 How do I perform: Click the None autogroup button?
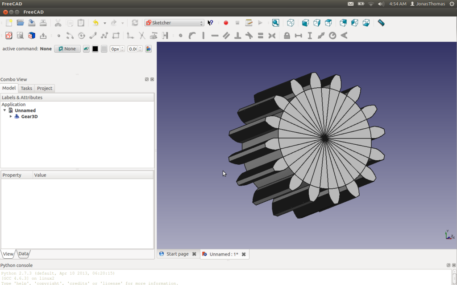67,49
